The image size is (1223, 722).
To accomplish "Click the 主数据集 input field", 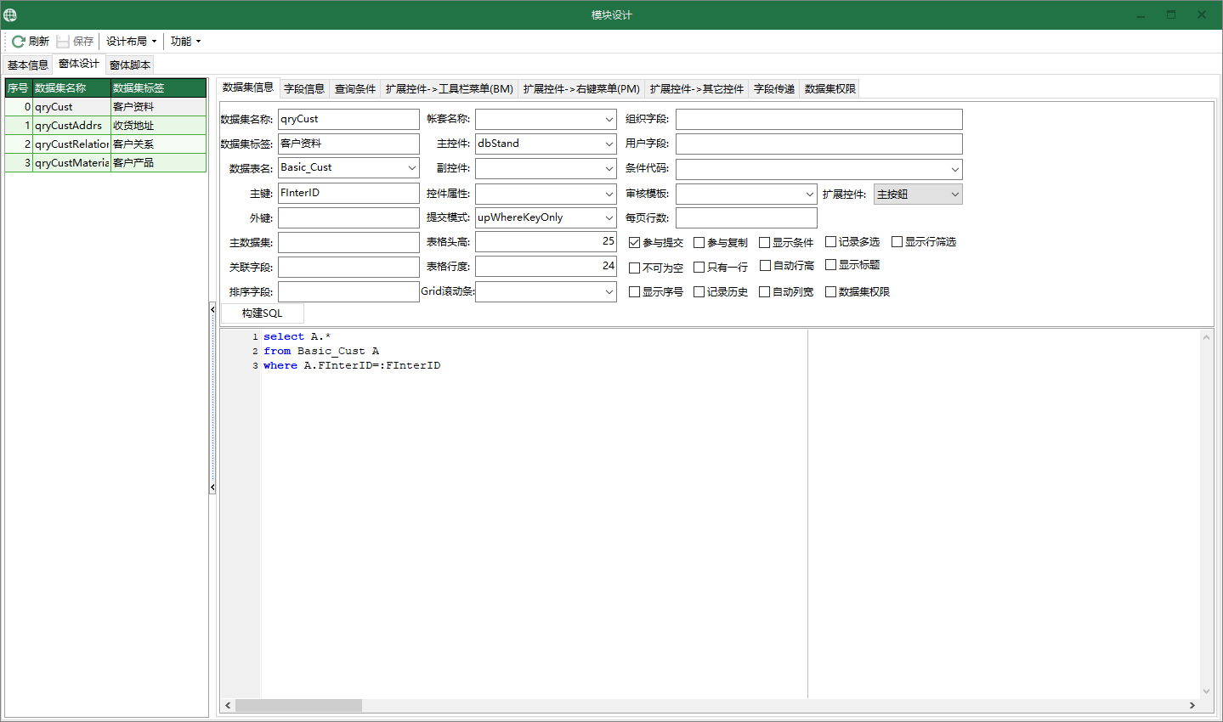I will [x=348, y=242].
